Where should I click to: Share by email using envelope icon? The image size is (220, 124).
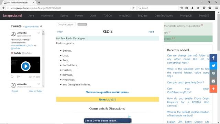213,81
